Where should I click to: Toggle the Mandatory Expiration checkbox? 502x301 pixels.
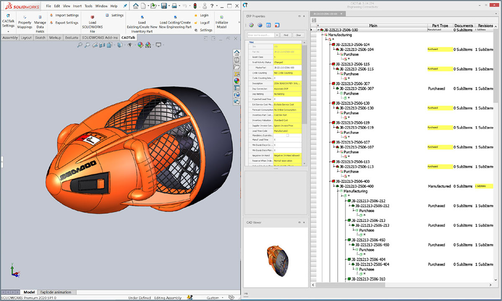(x=287, y=135)
